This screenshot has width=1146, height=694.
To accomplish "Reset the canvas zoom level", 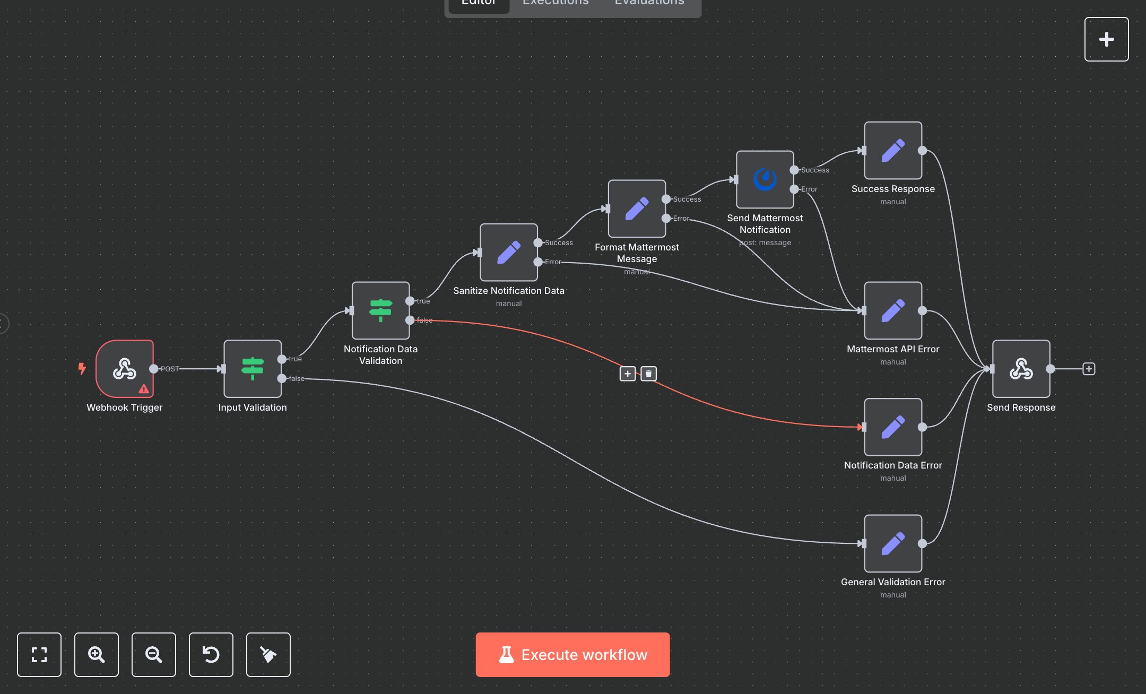I will [x=211, y=655].
